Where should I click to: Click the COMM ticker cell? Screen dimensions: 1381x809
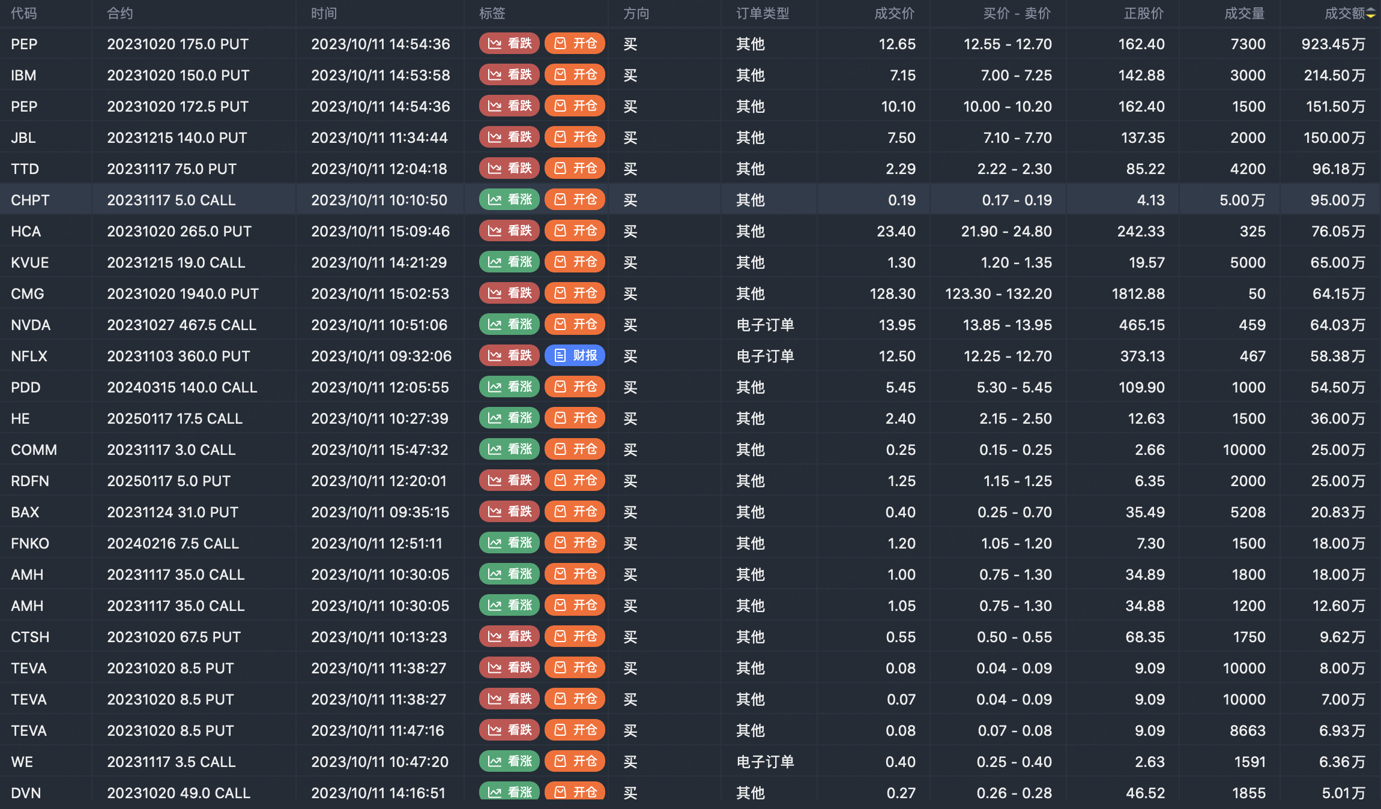(34, 450)
